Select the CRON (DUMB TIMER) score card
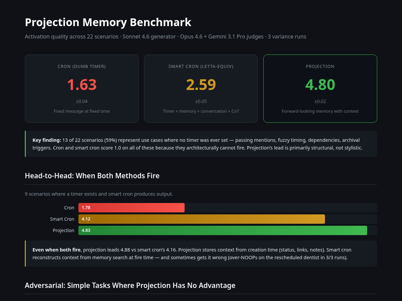Viewport: 402px width, 301px height. pos(81,88)
